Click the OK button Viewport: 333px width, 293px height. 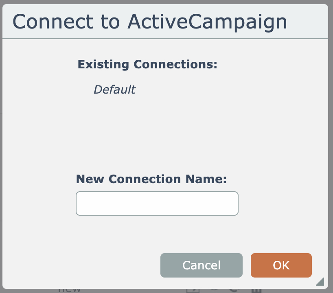click(x=281, y=265)
